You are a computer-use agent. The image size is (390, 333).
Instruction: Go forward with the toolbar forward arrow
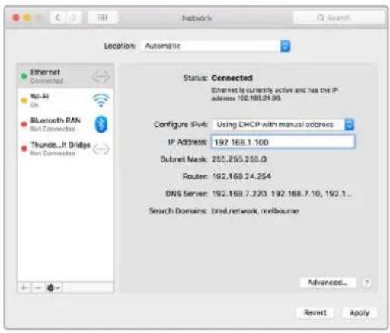[x=74, y=18]
